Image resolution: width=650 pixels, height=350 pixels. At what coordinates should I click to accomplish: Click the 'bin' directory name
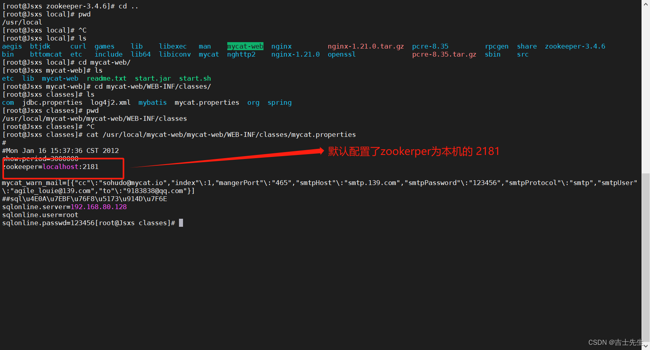click(x=8, y=55)
